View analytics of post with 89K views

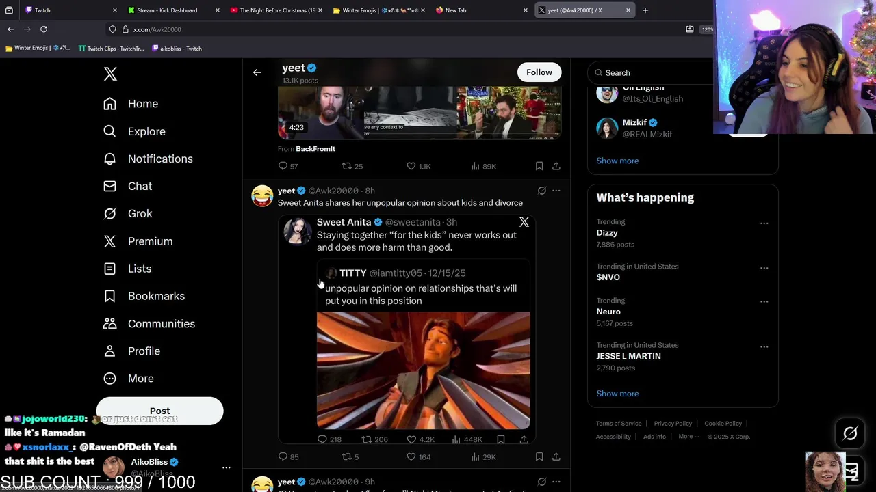(484, 166)
